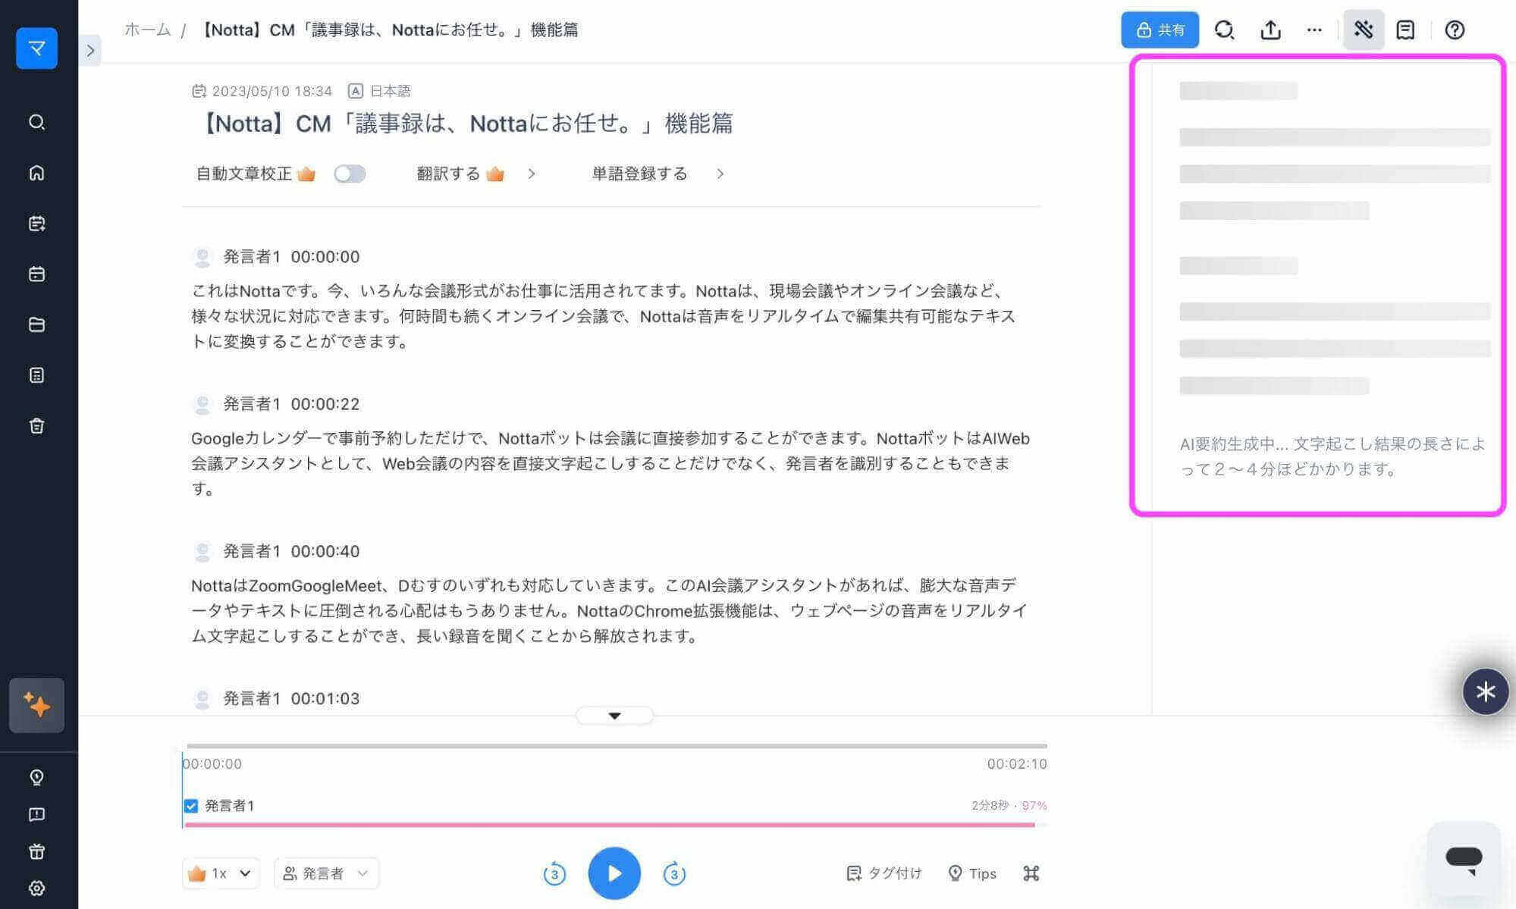
Task: Open the feedback message icon in the sidebar
Action: point(36,814)
